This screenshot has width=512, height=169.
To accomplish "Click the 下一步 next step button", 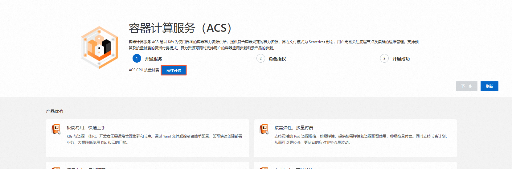I will click(x=466, y=86).
